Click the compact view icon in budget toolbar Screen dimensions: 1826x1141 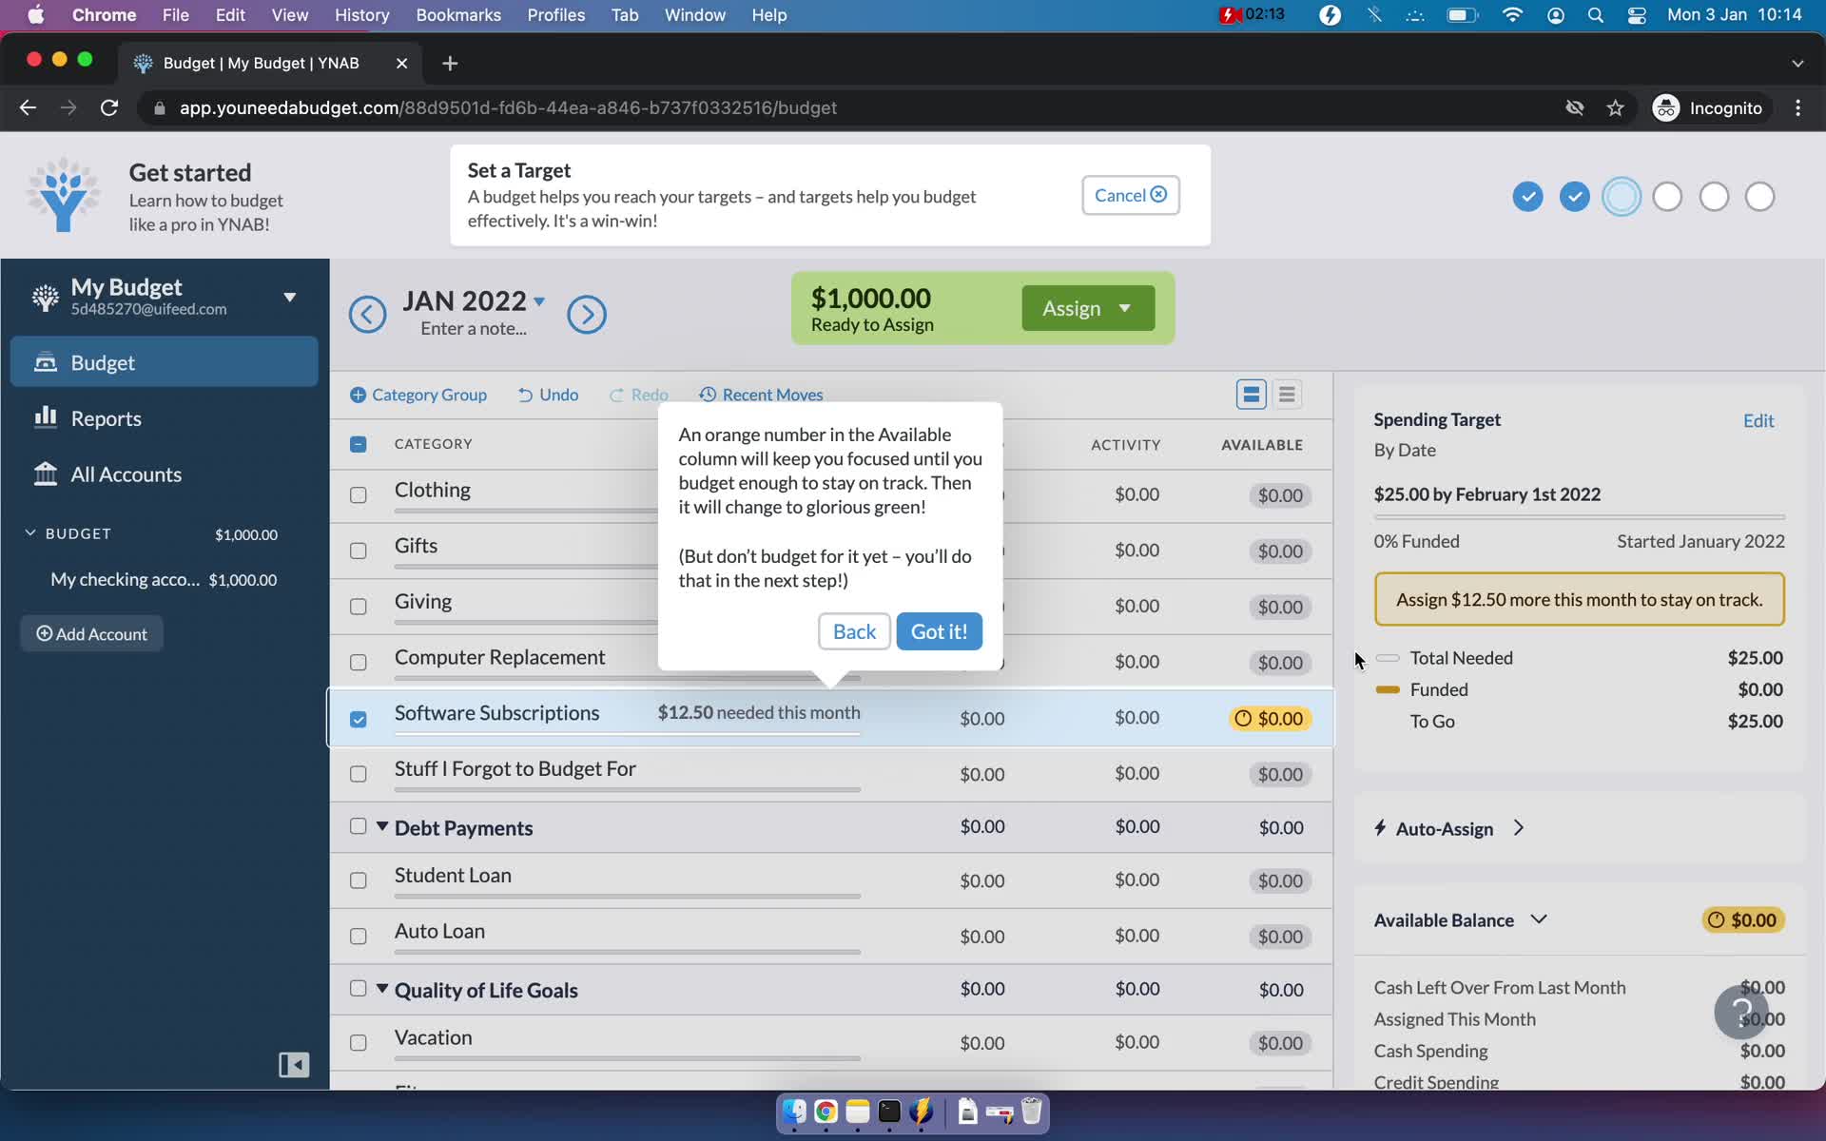coord(1286,393)
